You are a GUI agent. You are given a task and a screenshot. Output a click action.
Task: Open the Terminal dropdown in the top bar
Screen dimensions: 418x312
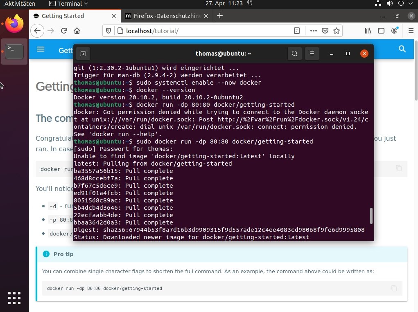(x=68, y=4)
